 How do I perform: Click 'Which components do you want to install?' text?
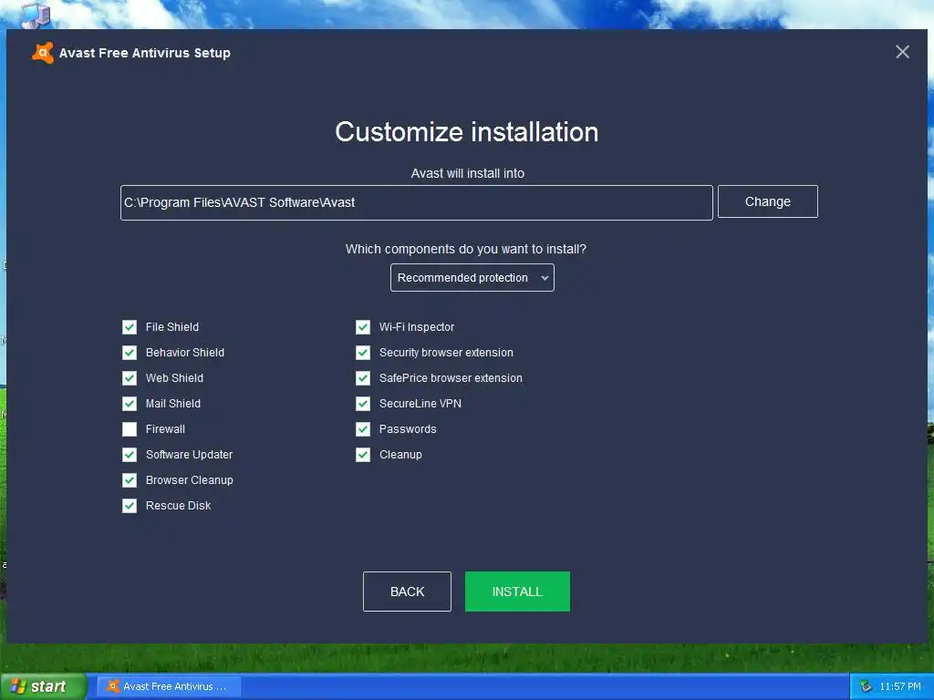point(466,249)
